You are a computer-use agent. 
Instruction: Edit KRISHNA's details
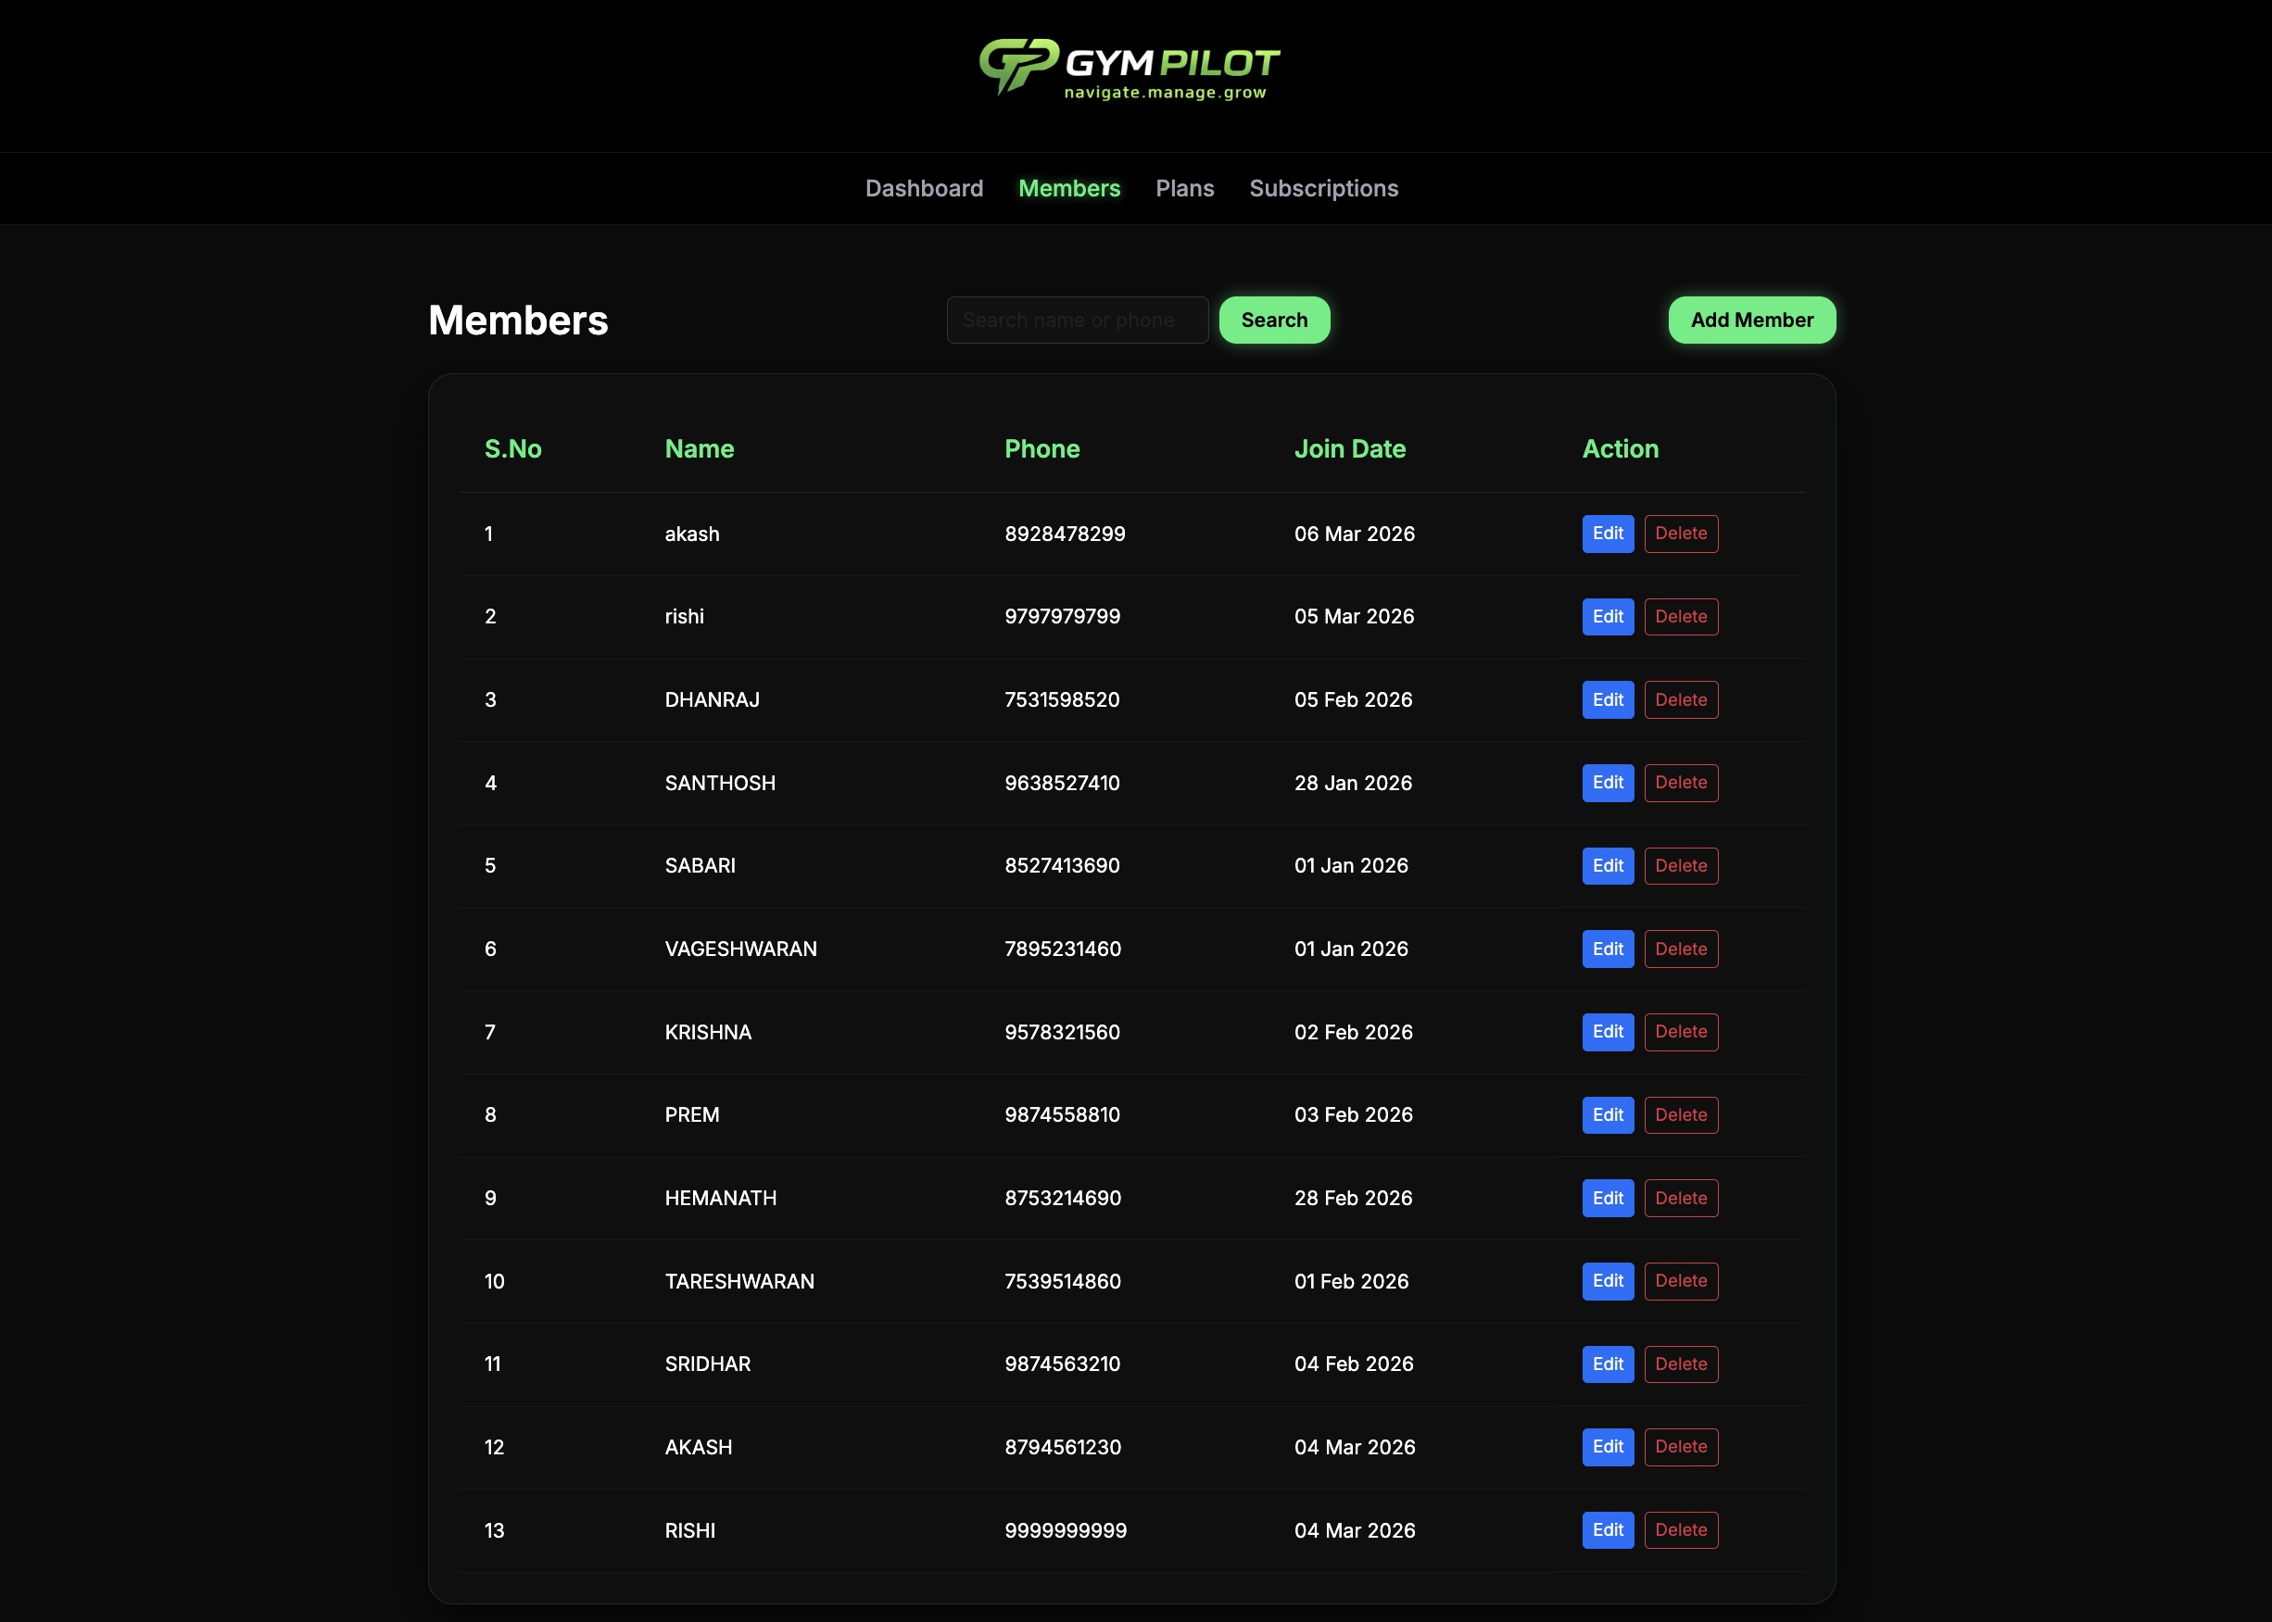[x=1607, y=1032]
